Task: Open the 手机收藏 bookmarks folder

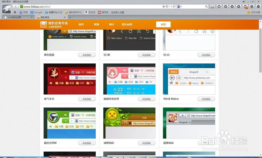Action: pyautogui.click(x=254, y=12)
